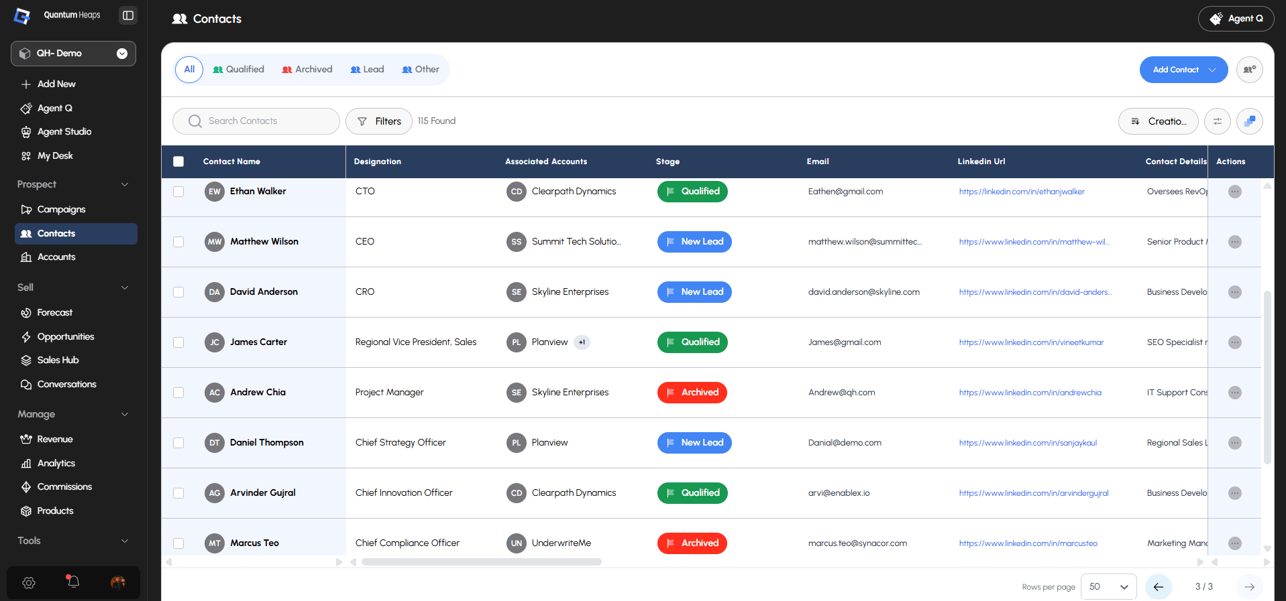Switch to the Other tab
This screenshot has height=601, width=1286.
coord(421,70)
